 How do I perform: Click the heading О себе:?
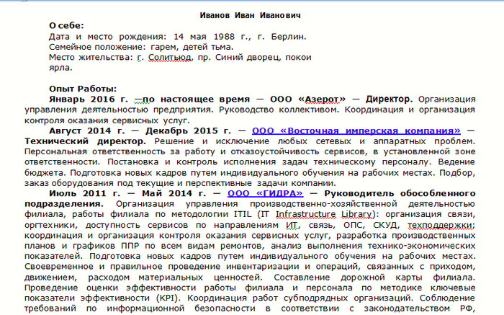tap(66, 26)
